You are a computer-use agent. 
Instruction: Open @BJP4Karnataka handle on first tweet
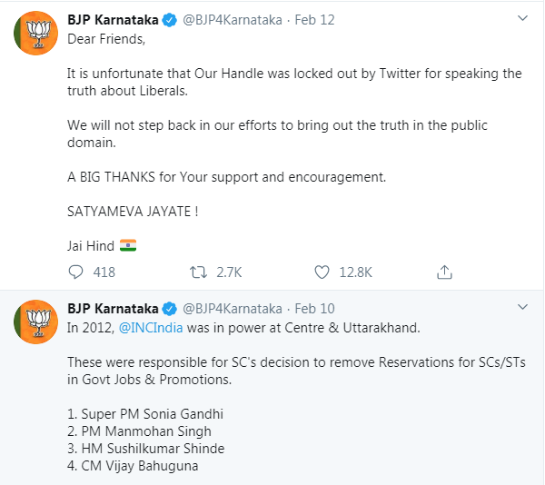click(233, 18)
